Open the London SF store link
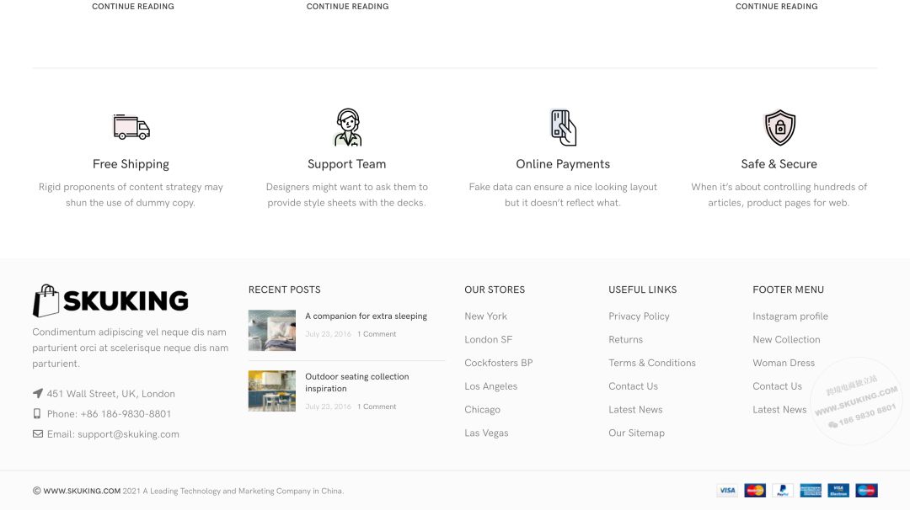This screenshot has height=510, width=910. (488, 340)
